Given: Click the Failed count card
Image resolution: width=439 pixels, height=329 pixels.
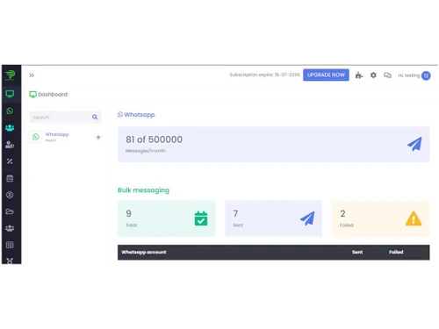Looking at the screenshot, I should pyautogui.click(x=381, y=218).
